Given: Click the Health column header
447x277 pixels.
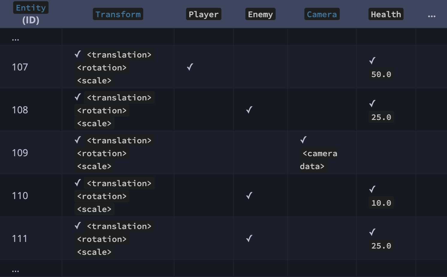Looking at the screenshot, I should pos(386,14).
